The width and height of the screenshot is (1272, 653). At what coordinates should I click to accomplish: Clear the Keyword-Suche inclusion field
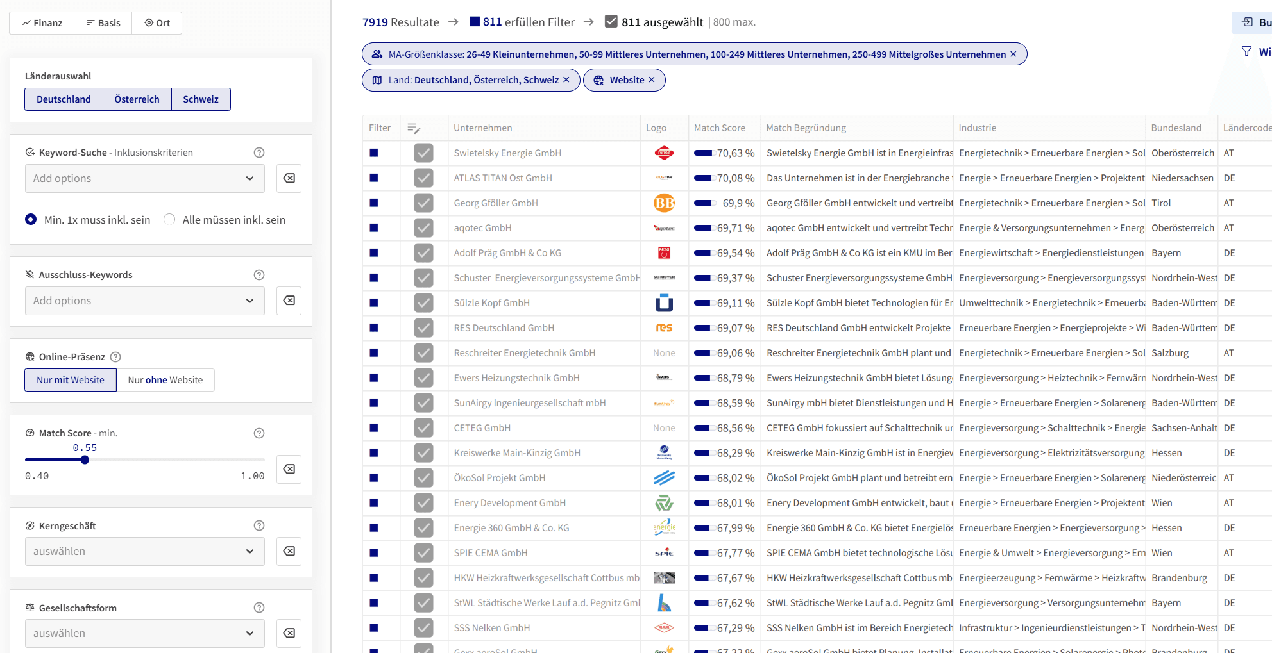pyautogui.click(x=289, y=178)
